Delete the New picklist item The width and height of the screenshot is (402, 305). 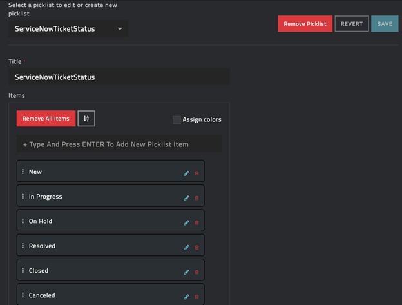tap(196, 173)
